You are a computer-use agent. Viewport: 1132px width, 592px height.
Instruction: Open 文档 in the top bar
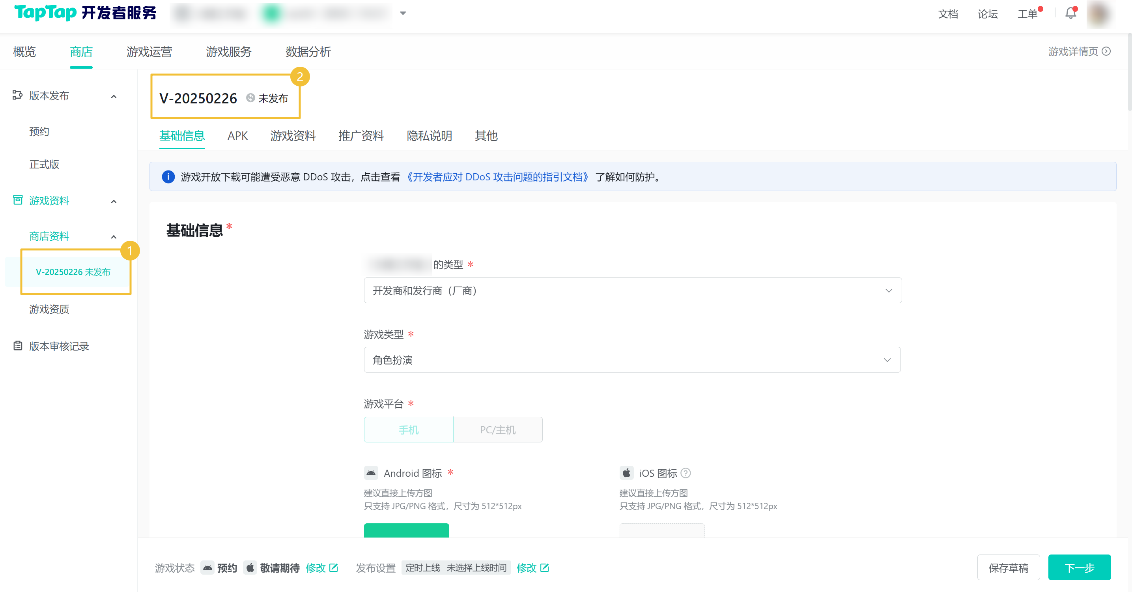(x=948, y=14)
